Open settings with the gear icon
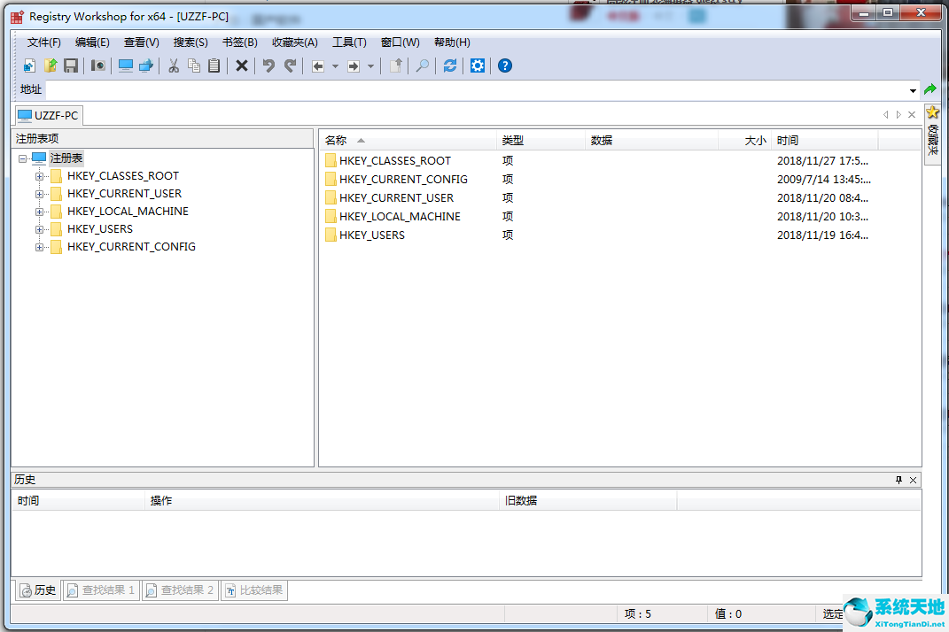 click(478, 66)
